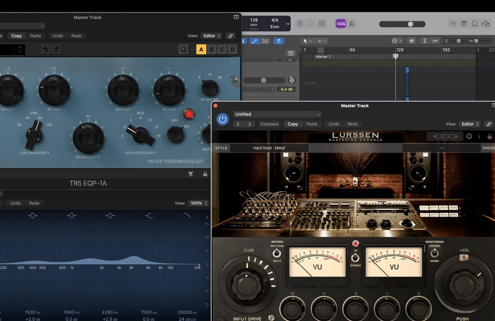
Task: Toggle the metronome click
Action: 352,24
